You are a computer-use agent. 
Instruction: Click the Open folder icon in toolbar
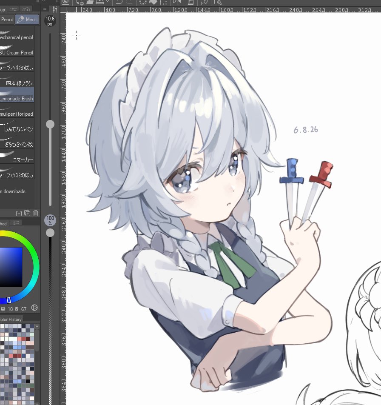click(x=90, y=2)
